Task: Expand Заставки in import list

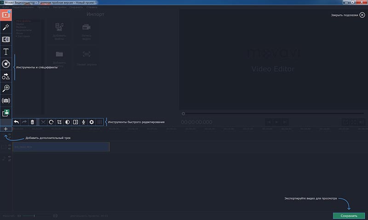Action: pyautogui.click(x=23, y=36)
